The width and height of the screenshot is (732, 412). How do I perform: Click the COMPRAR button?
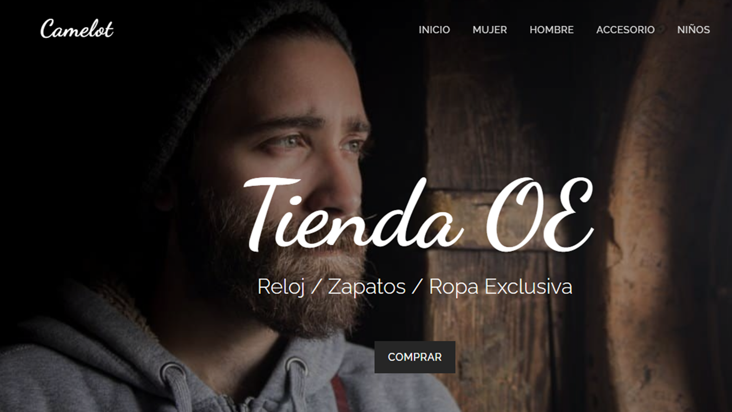click(415, 357)
